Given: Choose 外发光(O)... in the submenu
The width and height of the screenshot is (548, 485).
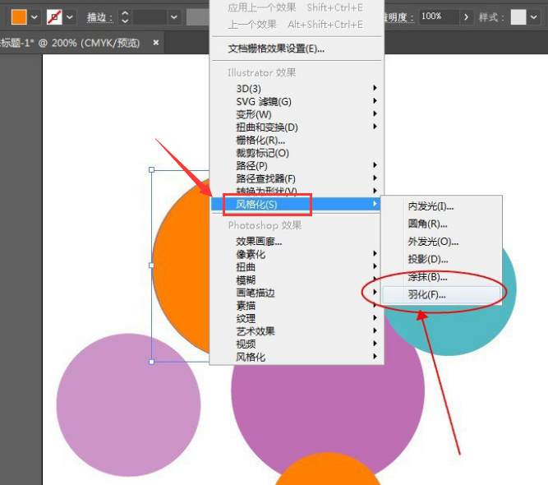Looking at the screenshot, I should [441, 242].
